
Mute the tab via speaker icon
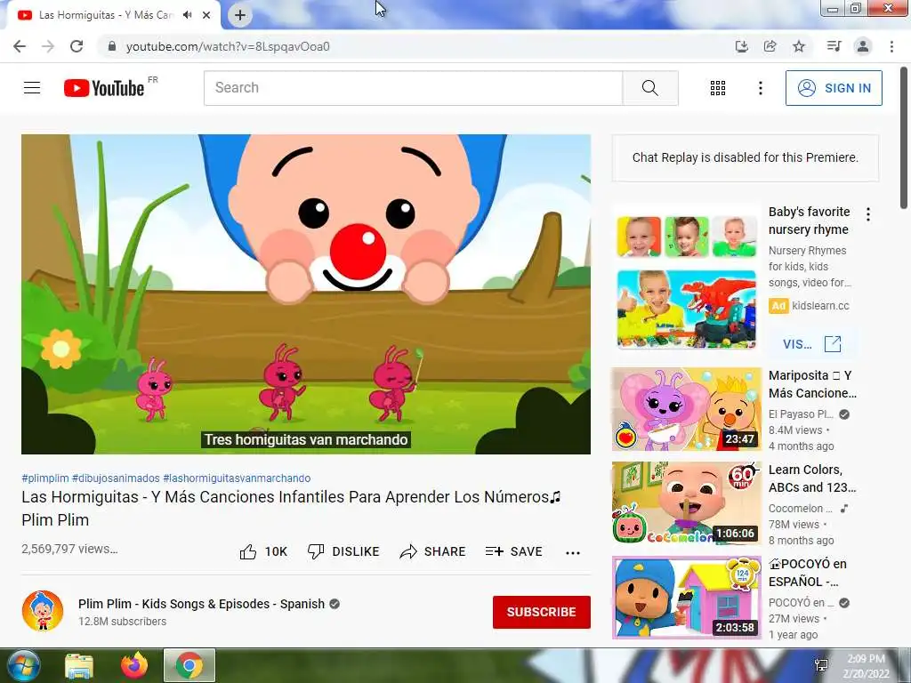[x=187, y=15]
